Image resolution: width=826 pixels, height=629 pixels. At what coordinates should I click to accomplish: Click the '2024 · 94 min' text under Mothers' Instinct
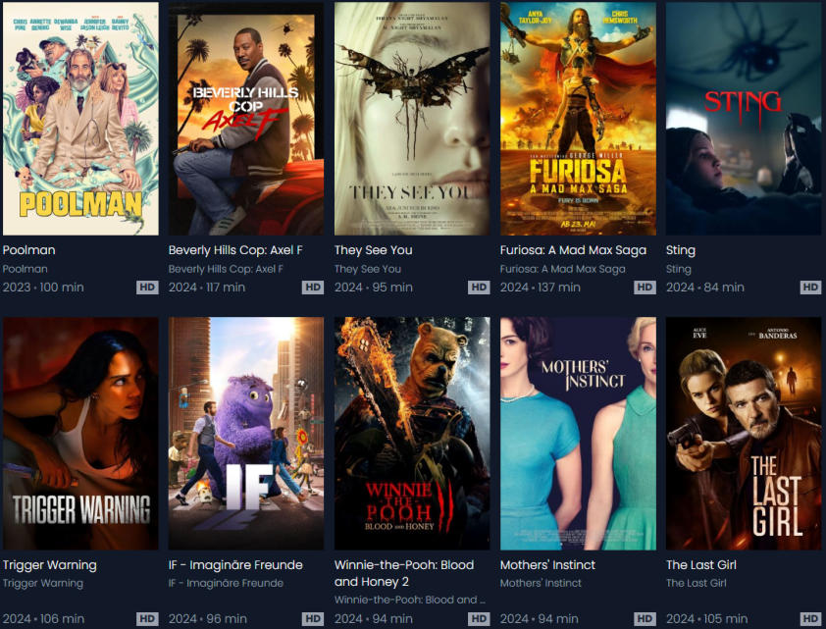pos(540,619)
